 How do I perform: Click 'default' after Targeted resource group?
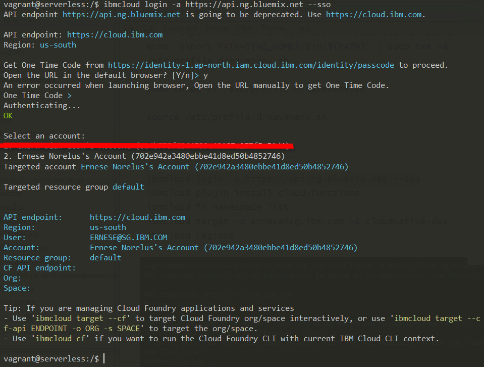point(128,187)
